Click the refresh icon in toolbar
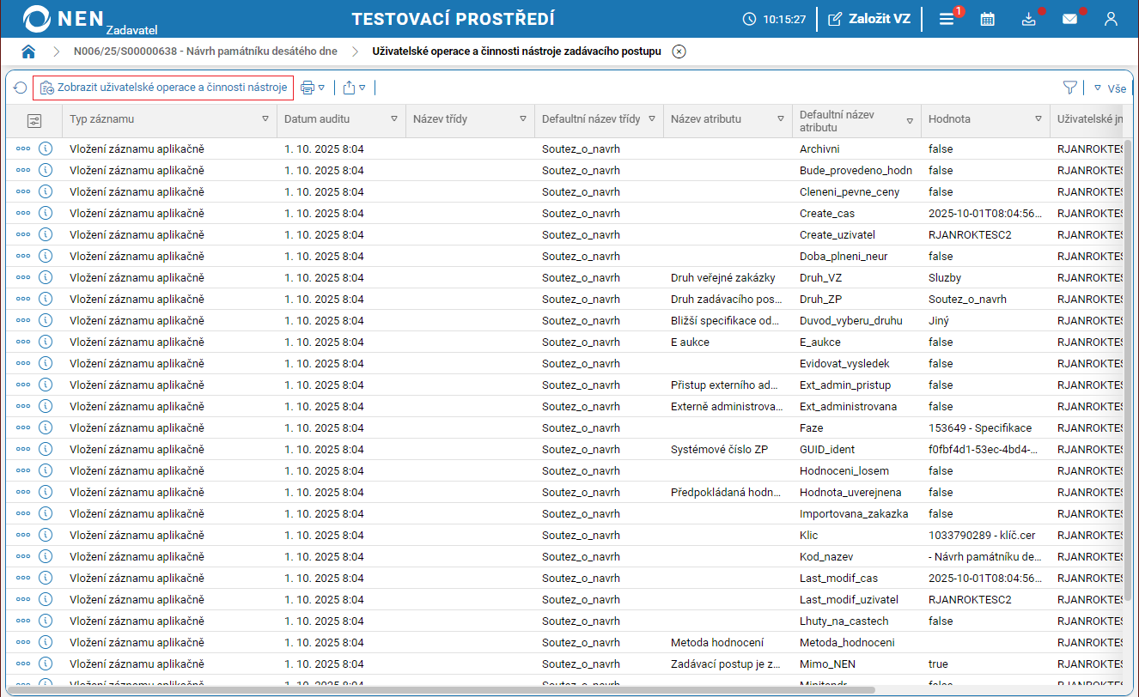The height and width of the screenshot is (697, 1139). 21,88
